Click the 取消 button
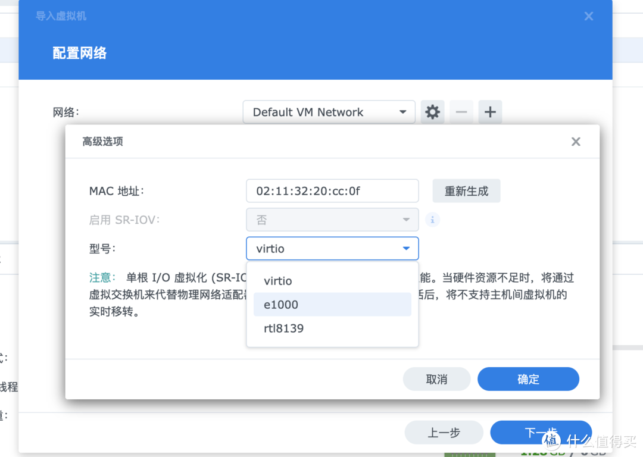643x457 pixels. coord(436,379)
